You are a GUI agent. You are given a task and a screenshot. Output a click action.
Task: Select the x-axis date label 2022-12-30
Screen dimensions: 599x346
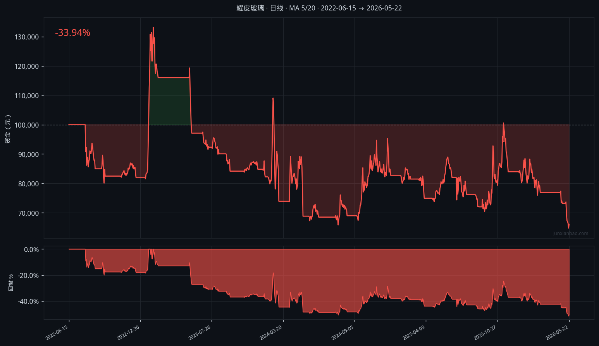(128, 332)
